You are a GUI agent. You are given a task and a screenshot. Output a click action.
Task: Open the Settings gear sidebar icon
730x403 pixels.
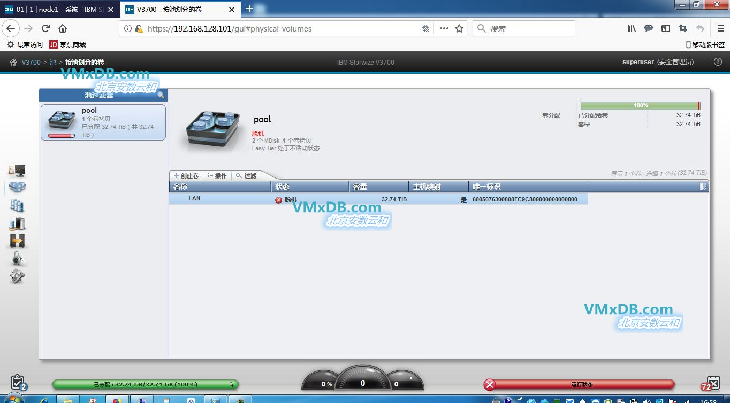click(x=18, y=276)
